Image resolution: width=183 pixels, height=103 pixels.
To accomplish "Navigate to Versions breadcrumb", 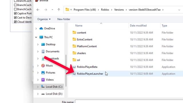I will (x=119, y=10).
